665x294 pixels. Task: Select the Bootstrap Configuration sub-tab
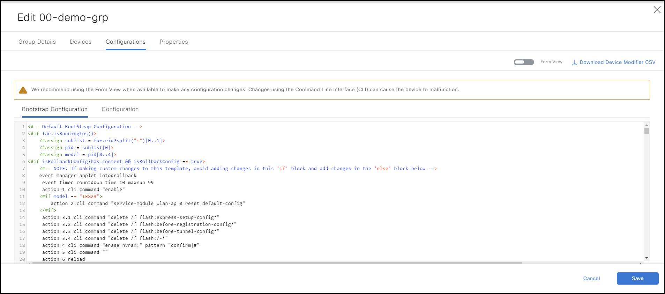point(55,109)
